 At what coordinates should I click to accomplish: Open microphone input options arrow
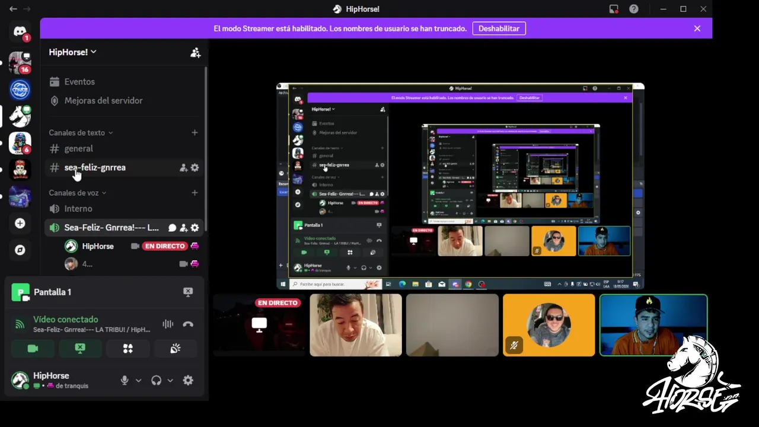tap(139, 381)
